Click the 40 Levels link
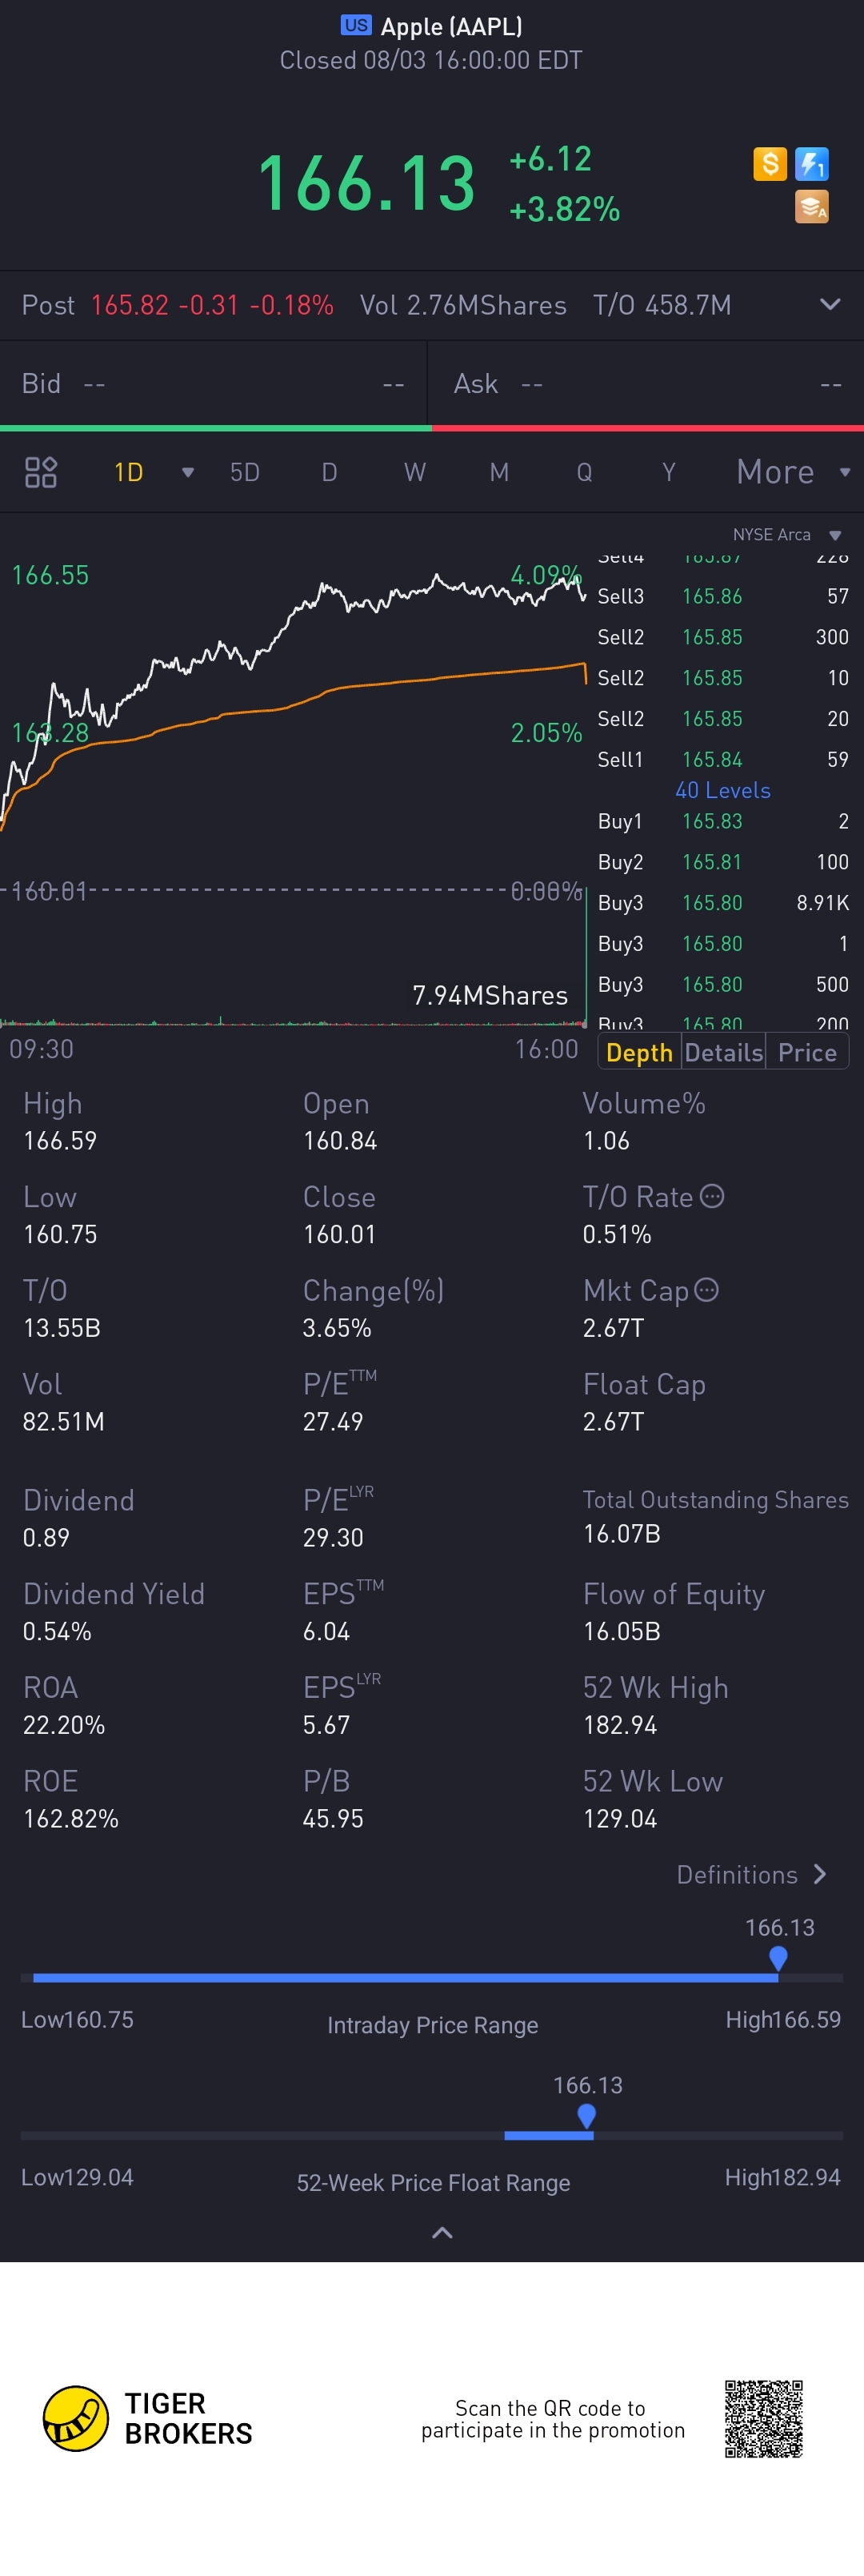This screenshot has width=864, height=2576. [x=722, y=790]
